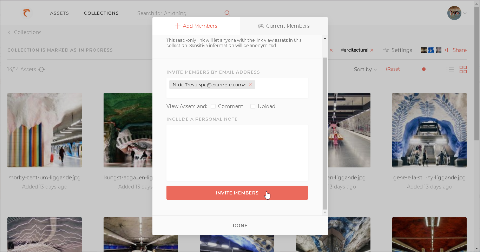
Task: Select the Add Members tab
Action: point(196,26)
